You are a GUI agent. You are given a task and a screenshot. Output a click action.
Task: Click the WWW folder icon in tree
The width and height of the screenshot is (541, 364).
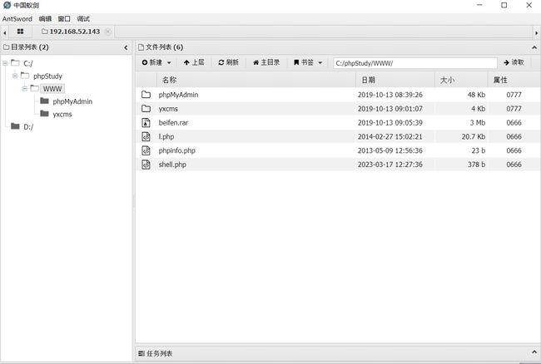(x=34, y=88)
